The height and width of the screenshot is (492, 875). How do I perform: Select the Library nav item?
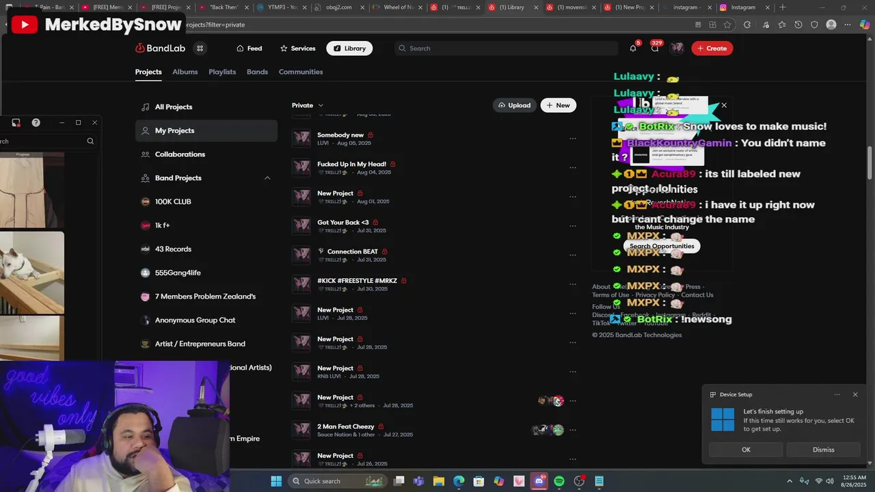[349, 49]
